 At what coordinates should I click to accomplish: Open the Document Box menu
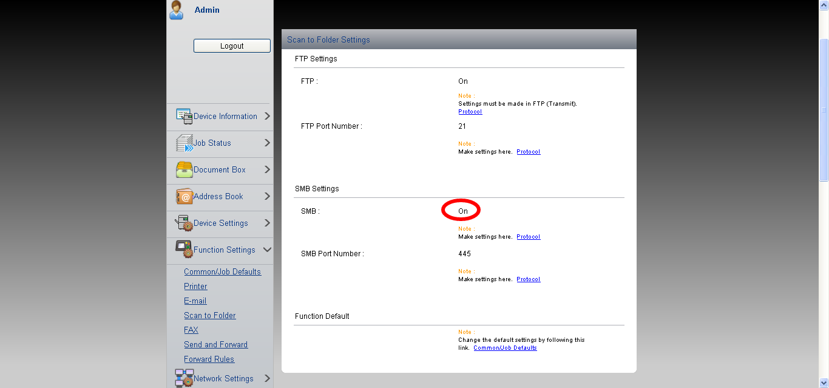point(220,170)
